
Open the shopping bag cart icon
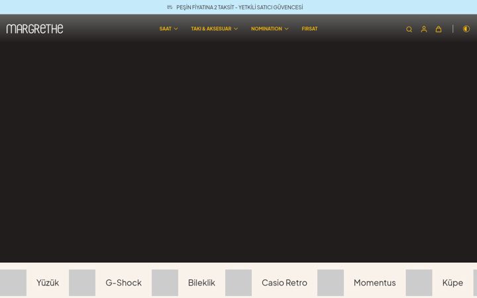pos(439,29)
